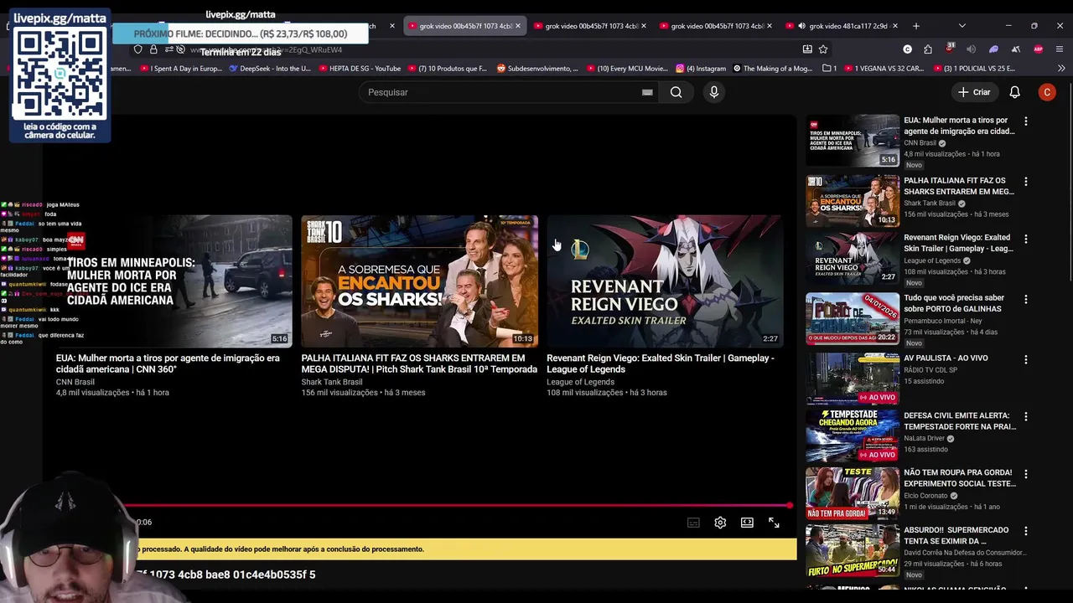Play endscreen REVENANT REIGN VIEGO thumbnail
1073x603 pixels.
coord(665,281)
